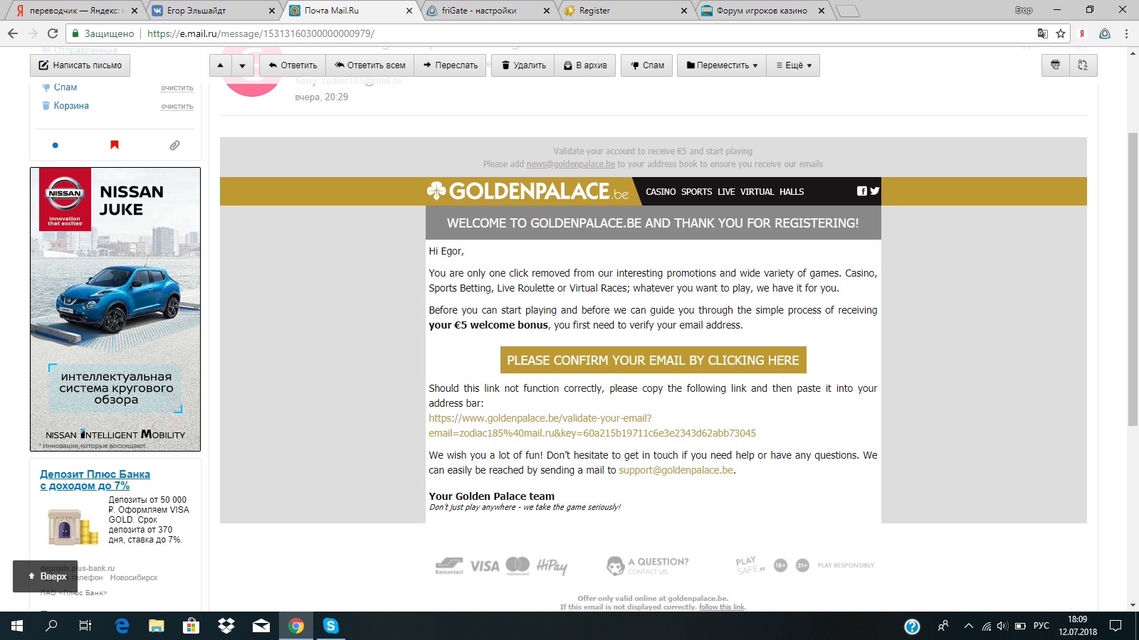1139x640 pixels.
Task: Open the HALLS menu item in the email
Action: coord(792,192)
